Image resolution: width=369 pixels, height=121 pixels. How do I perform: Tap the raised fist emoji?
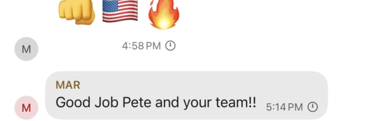tap(77, 12)
